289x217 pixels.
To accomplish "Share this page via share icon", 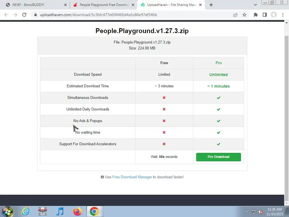I will pyautogui.click(x=235, y=15).
